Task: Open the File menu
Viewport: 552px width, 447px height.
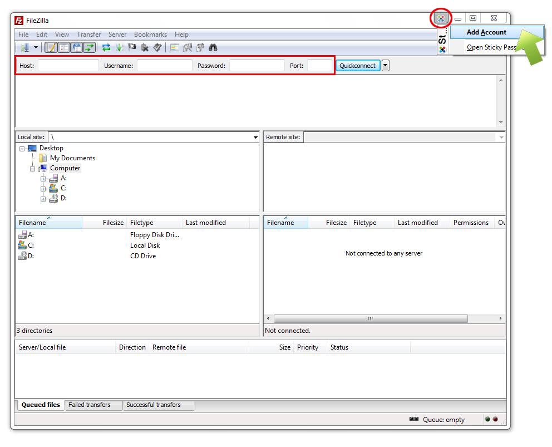Action: click(23, 35)
